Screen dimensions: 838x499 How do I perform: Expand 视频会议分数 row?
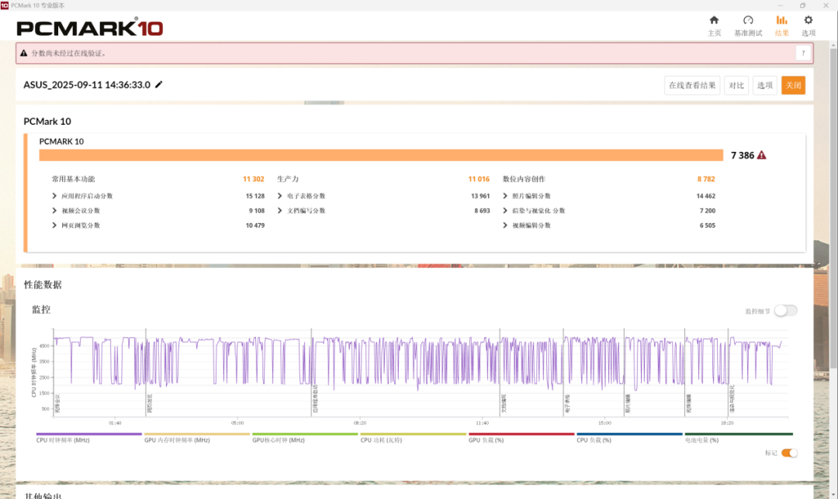[54, 210]
